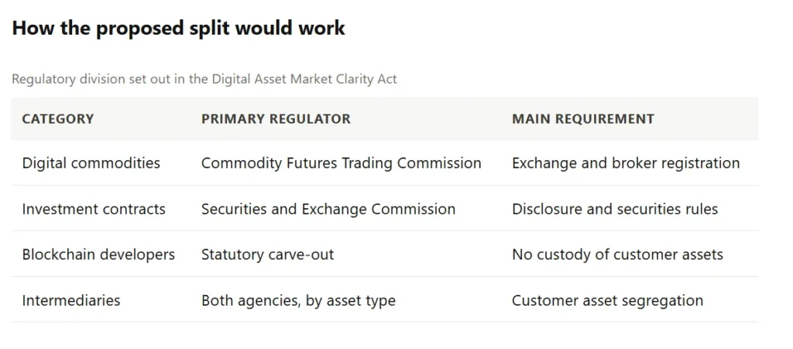Image resolution: width=793 pixels, height=349 pixels.
Task: Click the Regulatory division subtitle caption
Action: (x=204, y=79)
